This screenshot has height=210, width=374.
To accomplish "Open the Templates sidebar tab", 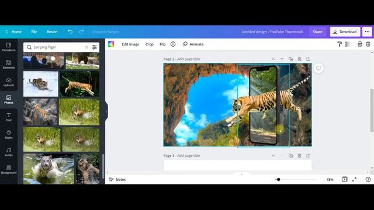I will click(9, 47).
